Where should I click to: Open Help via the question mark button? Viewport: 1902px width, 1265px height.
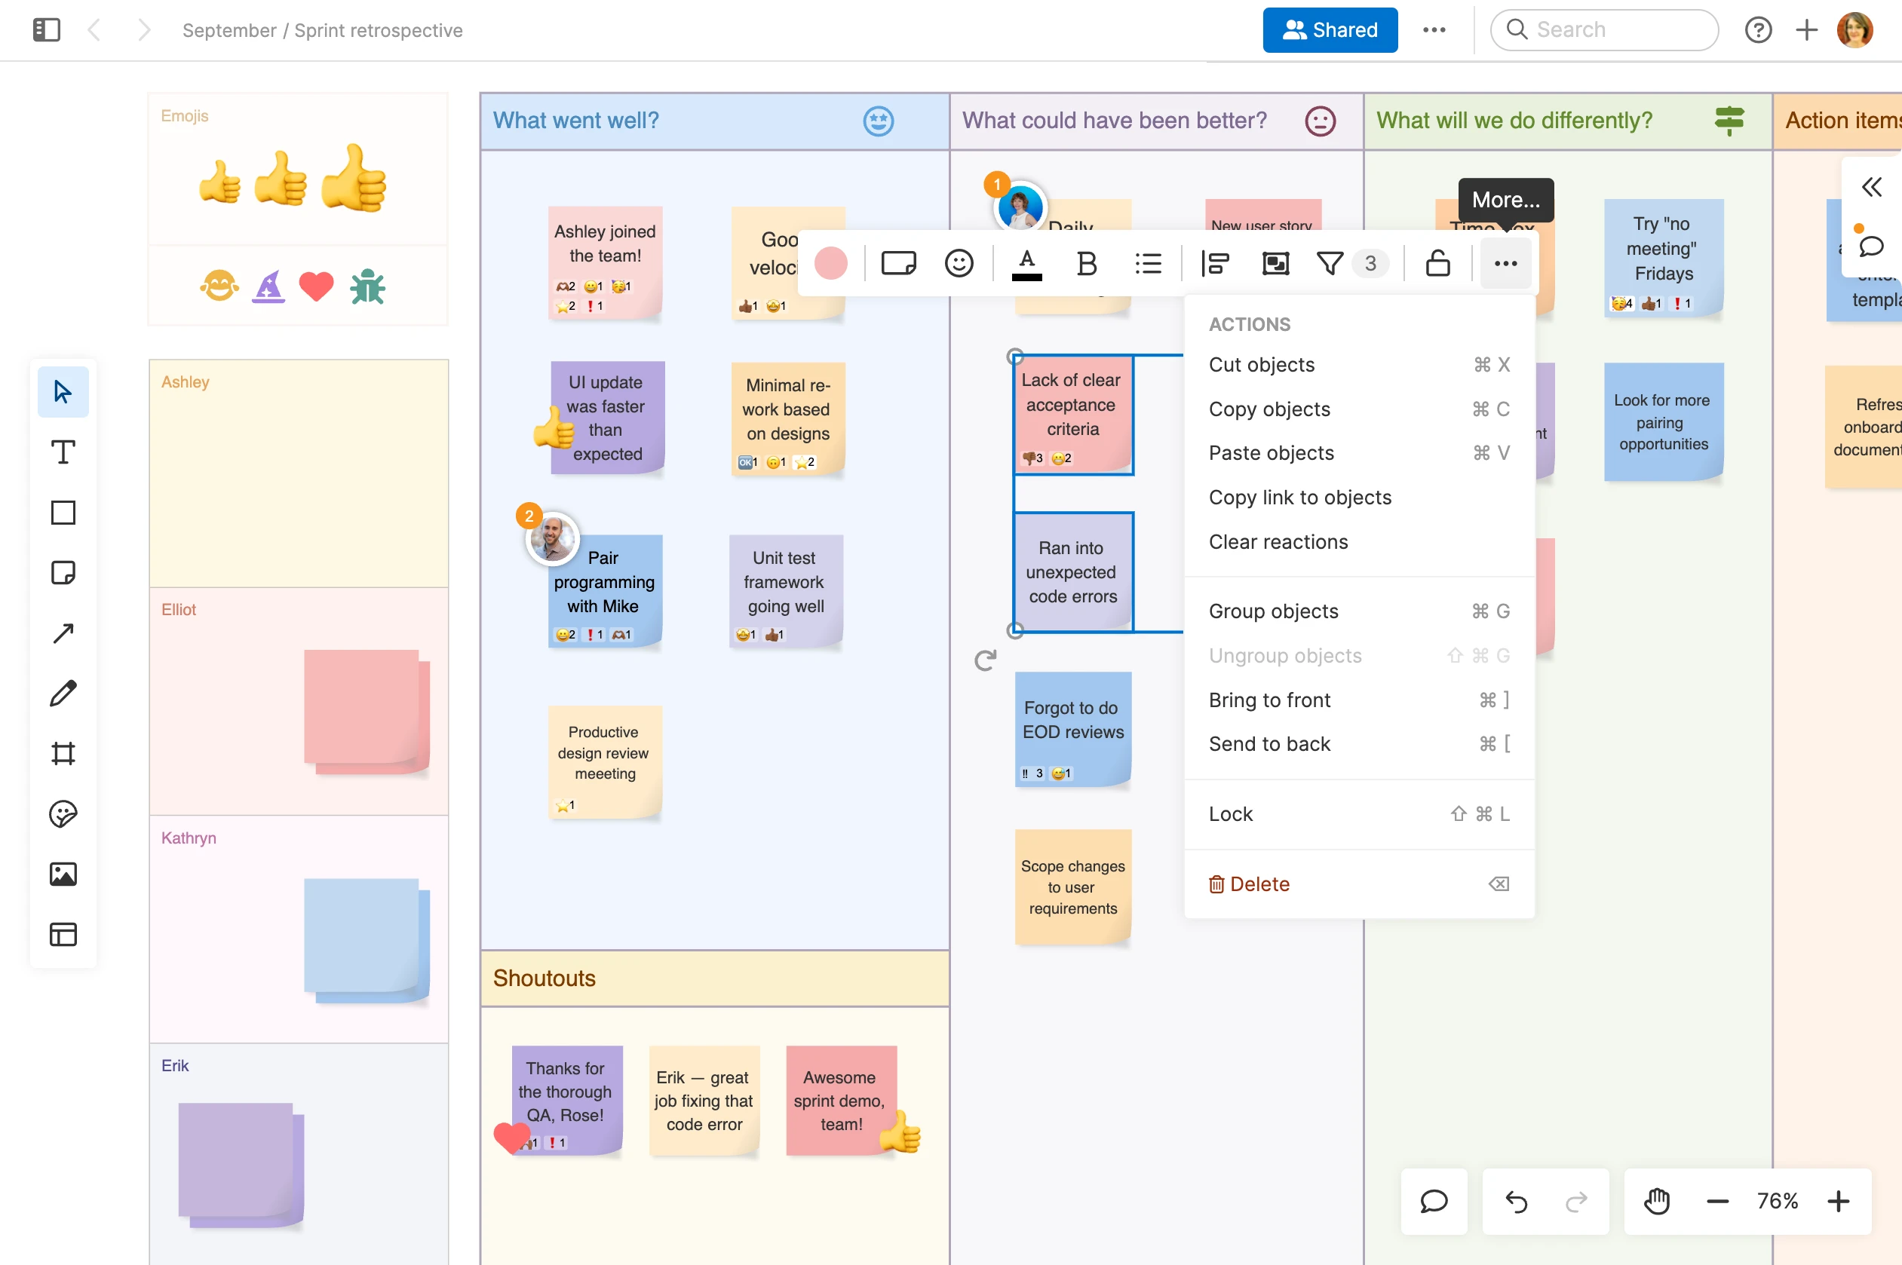point(1759,30)
